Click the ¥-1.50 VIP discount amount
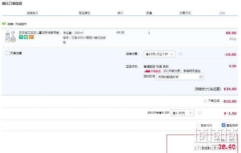Image resolution: width=241 pixels, height=153 pixels. click(x=230, y=113)
